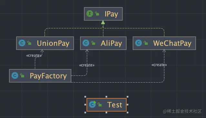Click the PayFactory name text

(x=48, y=76)
